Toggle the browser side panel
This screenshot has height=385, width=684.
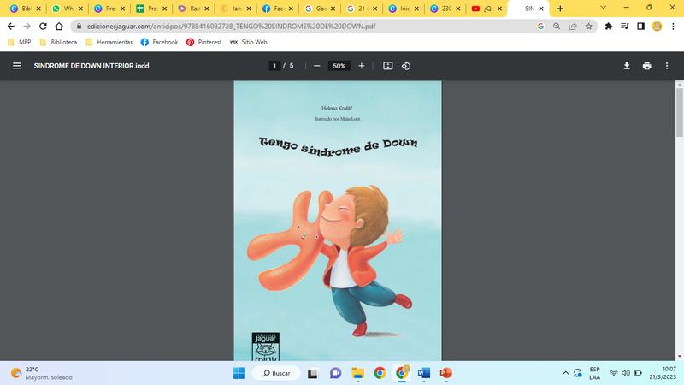[x=640, y=27]
